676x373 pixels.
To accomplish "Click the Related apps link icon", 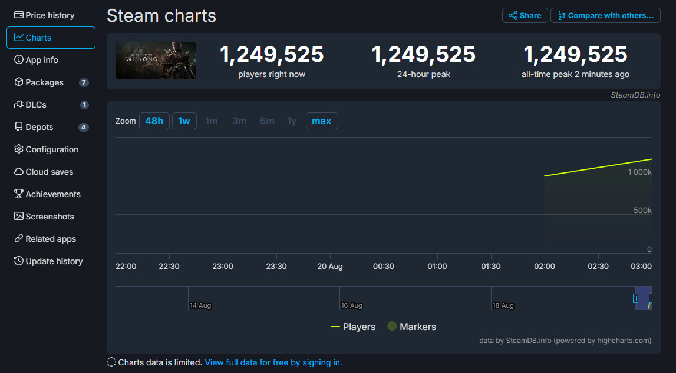I will (x=18, y=239).
